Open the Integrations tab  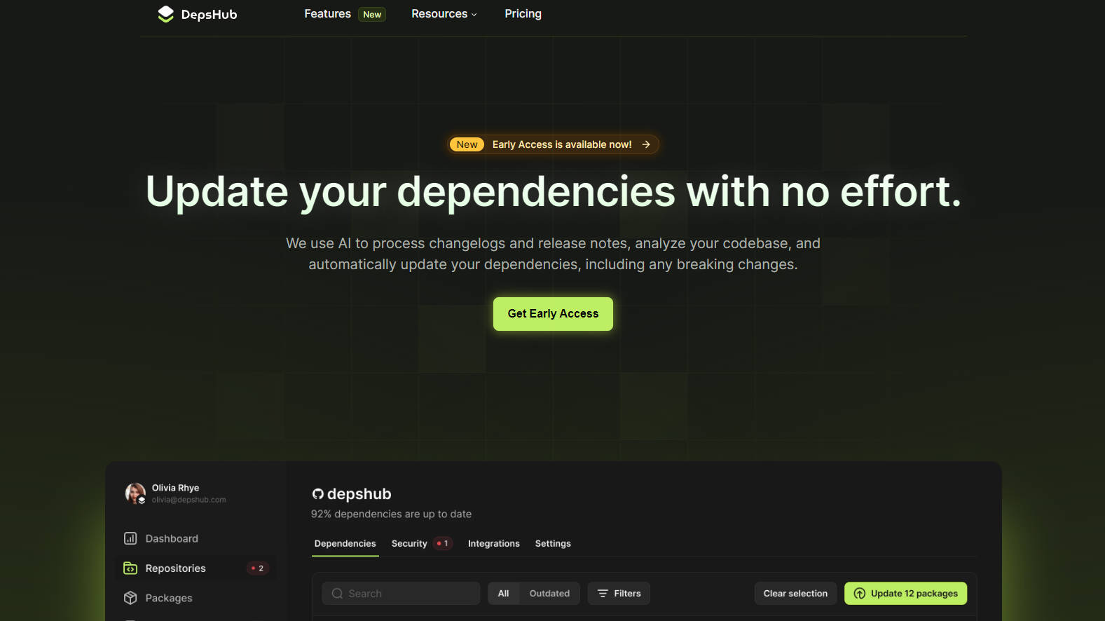coord(494,544)
